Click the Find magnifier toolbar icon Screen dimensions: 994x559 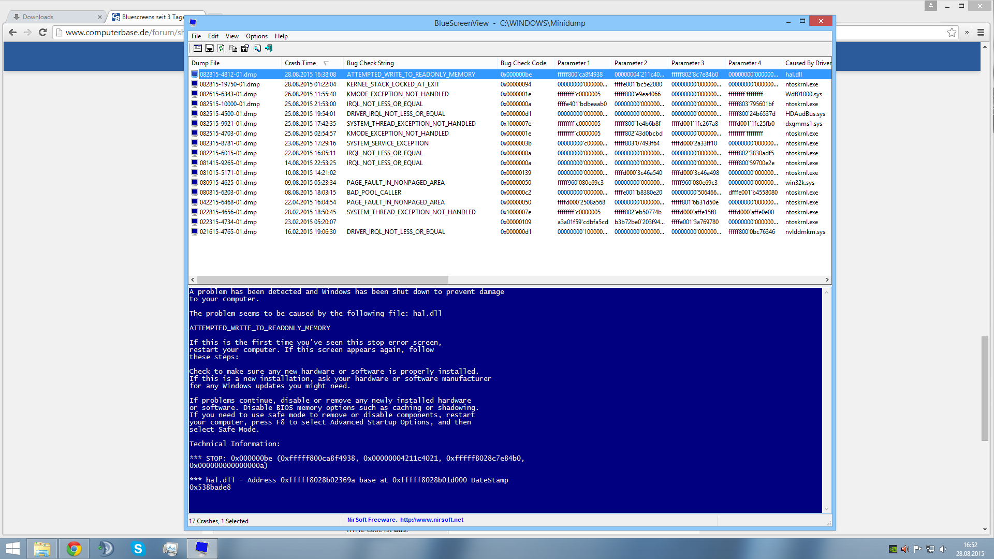257,48
